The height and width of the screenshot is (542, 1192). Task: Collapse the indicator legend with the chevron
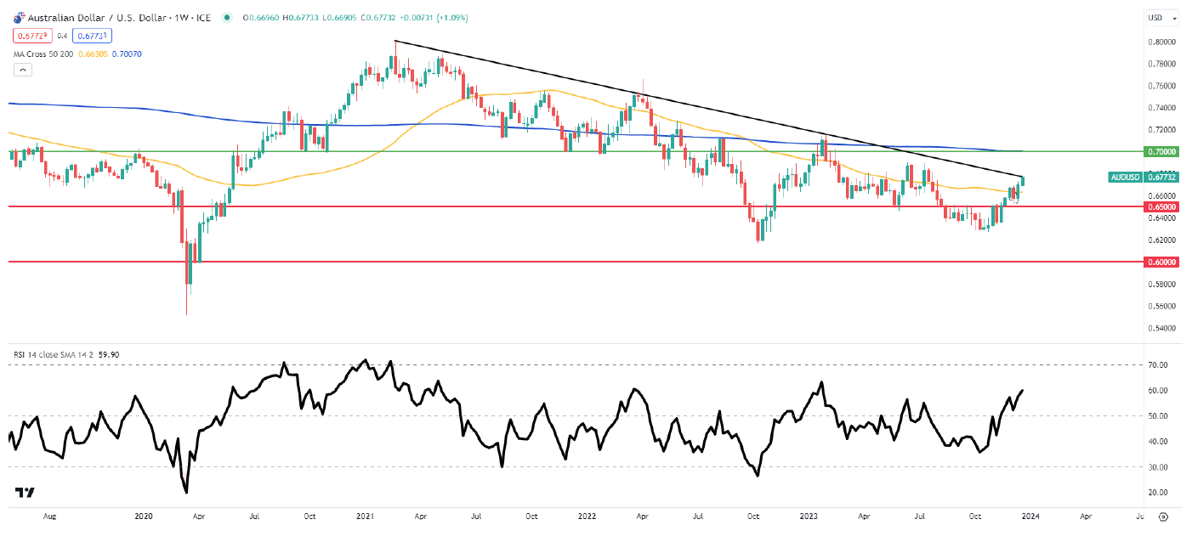pyautogui.click(x=23, y=68)
